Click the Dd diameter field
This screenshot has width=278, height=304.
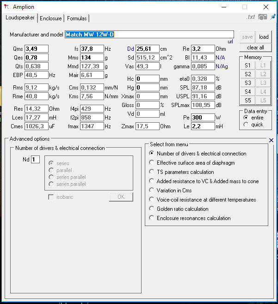pos(148,48)
